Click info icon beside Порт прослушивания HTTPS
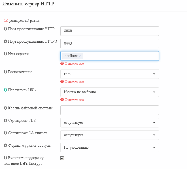Viewport: 187px width, 169px height. pyautogui.click(x=5, y=41)
